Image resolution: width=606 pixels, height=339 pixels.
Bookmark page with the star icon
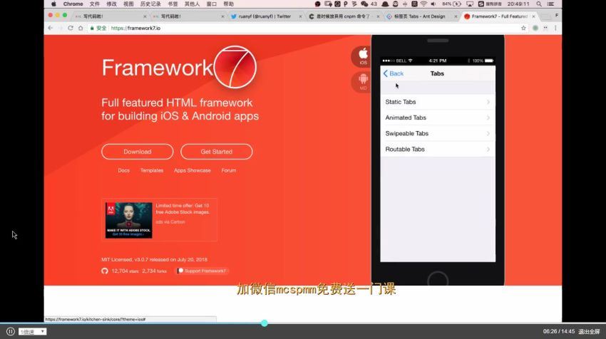click(x=523, y=28)
